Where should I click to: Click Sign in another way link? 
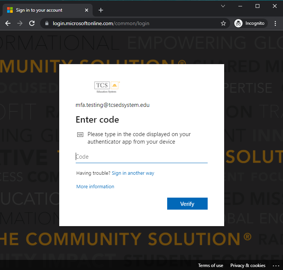tap(133, 173)
